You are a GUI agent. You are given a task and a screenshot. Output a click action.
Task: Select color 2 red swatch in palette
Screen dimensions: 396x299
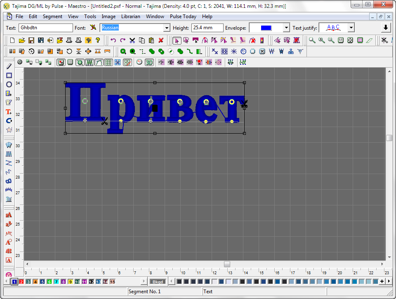21,282
